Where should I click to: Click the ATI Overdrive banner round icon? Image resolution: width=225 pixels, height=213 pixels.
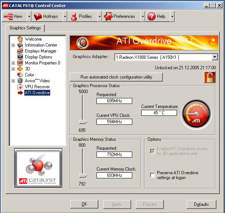pyautogui.click(x=82, y=43)
